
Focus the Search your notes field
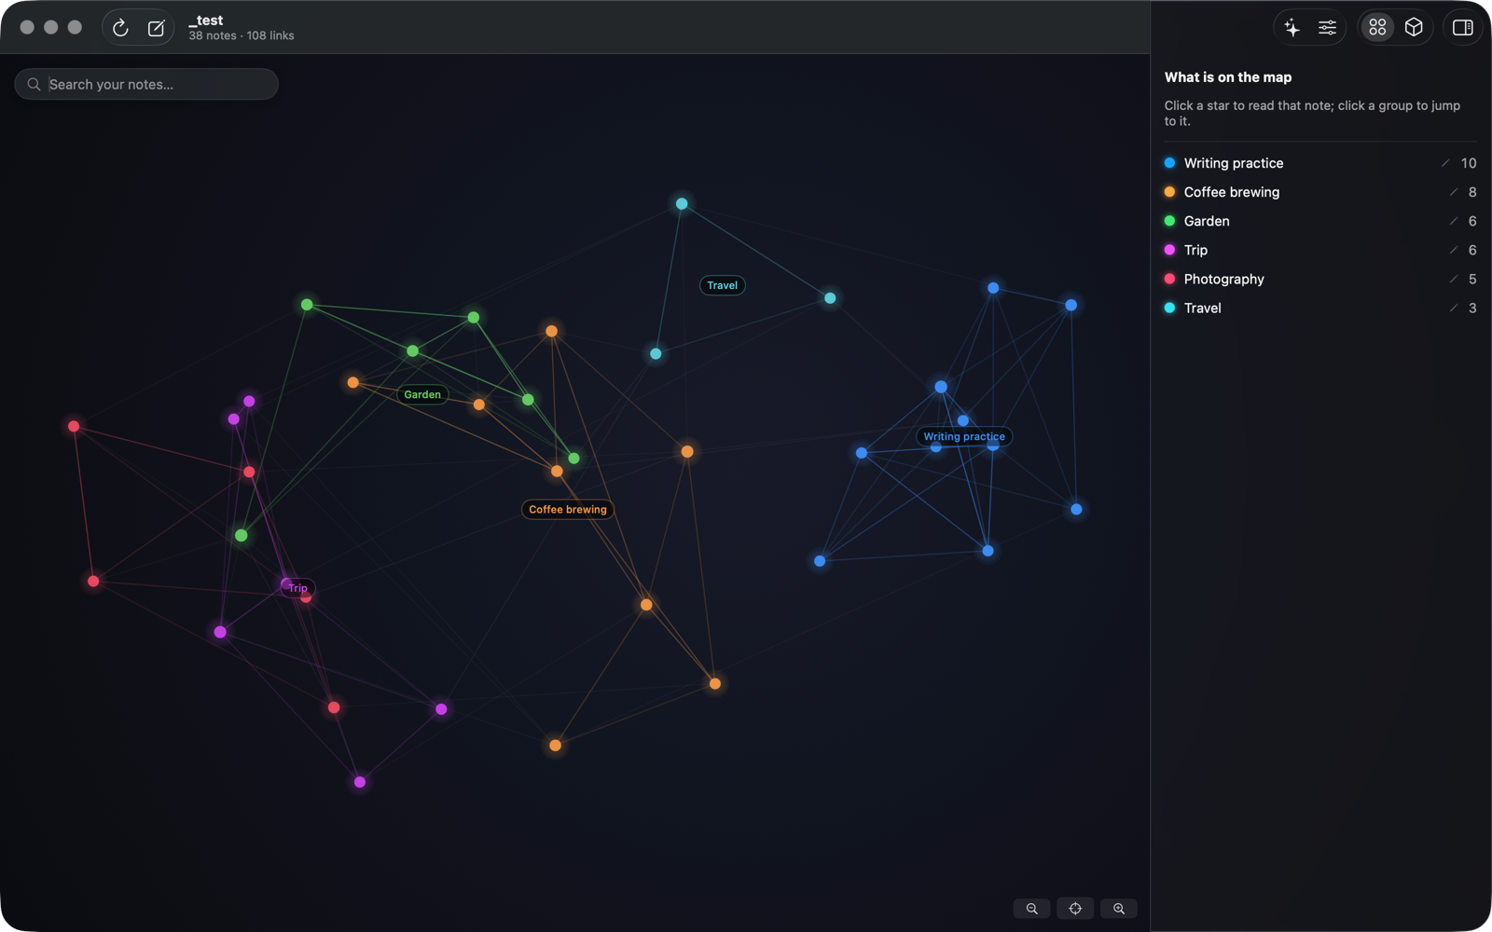click(x=146, y=84)
